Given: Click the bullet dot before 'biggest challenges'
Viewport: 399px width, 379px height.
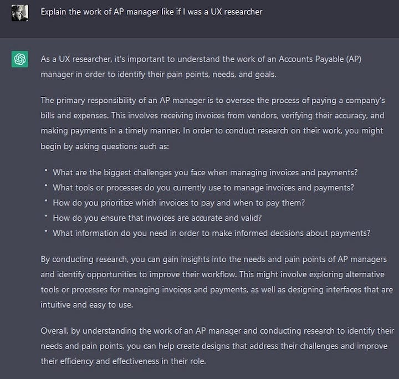Looking at the screenshot, I should (46, 170).
